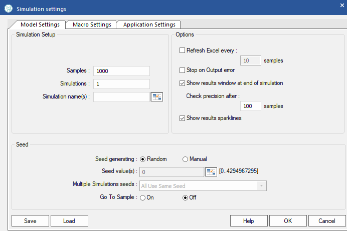
Task: Click the Simulation name(s) text field
Action: click(121, 97)
